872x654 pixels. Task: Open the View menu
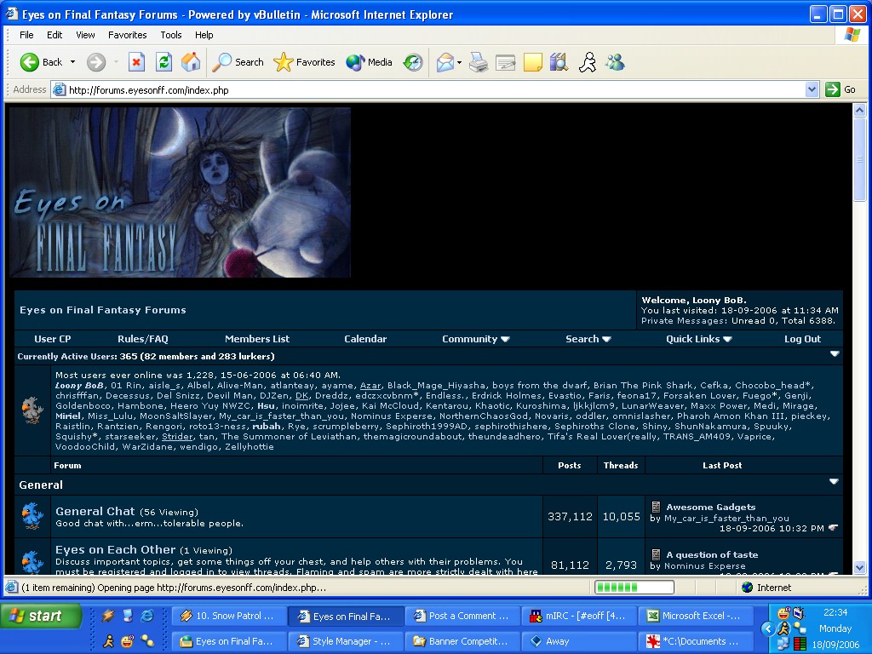pos(85,35)
